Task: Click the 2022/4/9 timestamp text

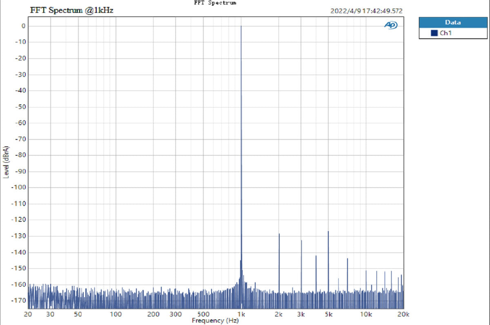Action: [366, 11]
